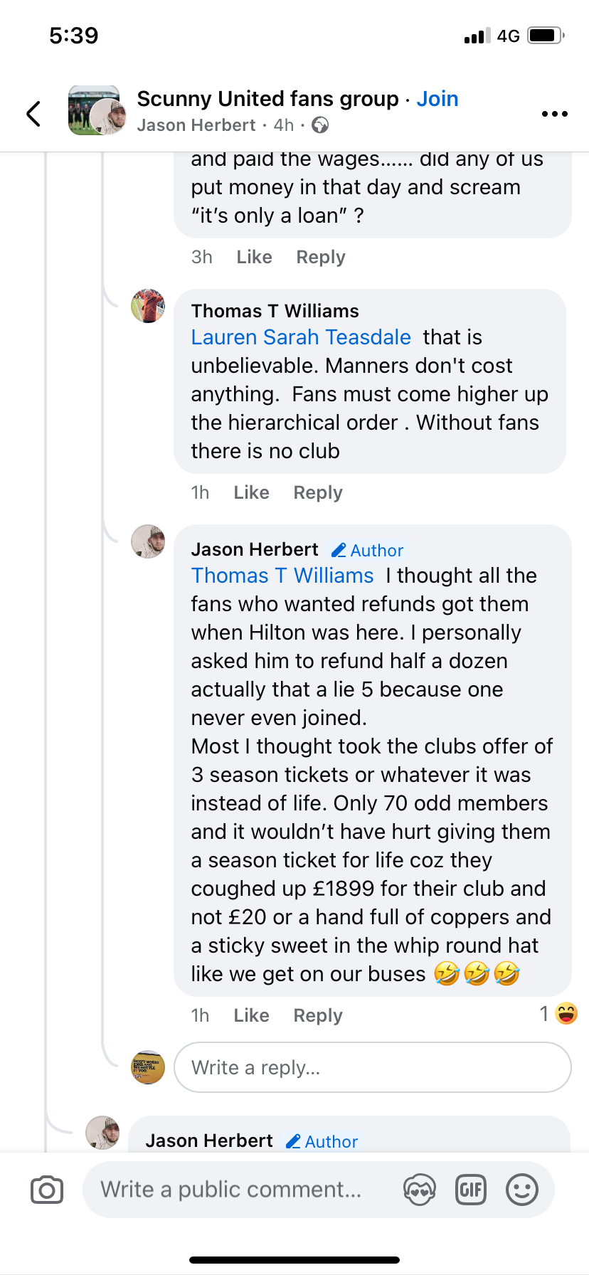Viewport: 589px width, 1275px height.
Task: Tap the Write a public comment field
Action: (231, 1190)
